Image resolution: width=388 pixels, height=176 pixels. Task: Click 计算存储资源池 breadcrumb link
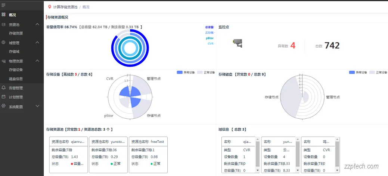[65, 7]
